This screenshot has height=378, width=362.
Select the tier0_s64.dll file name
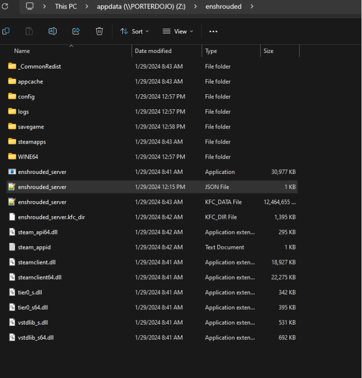coord(33,307)
